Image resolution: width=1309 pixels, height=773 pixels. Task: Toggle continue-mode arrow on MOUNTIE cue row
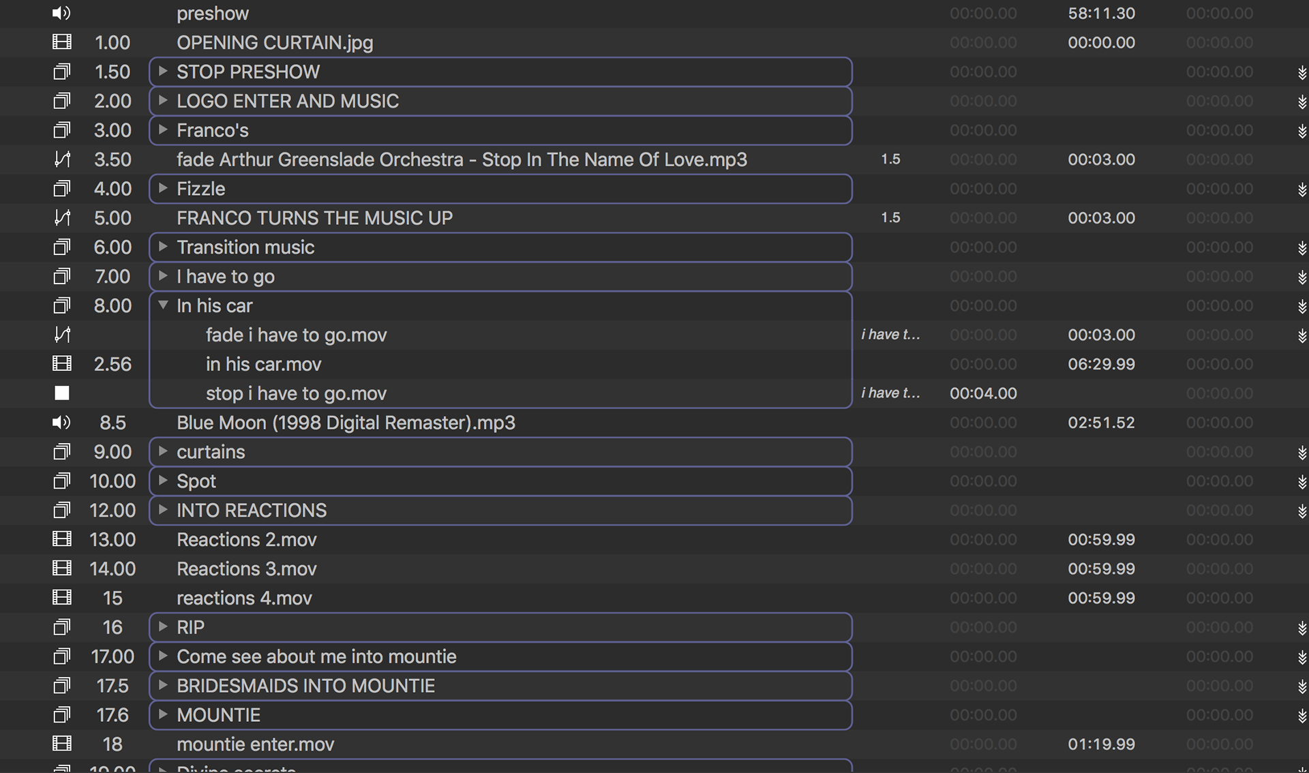pyautogui.click(x=1302, y=716)
